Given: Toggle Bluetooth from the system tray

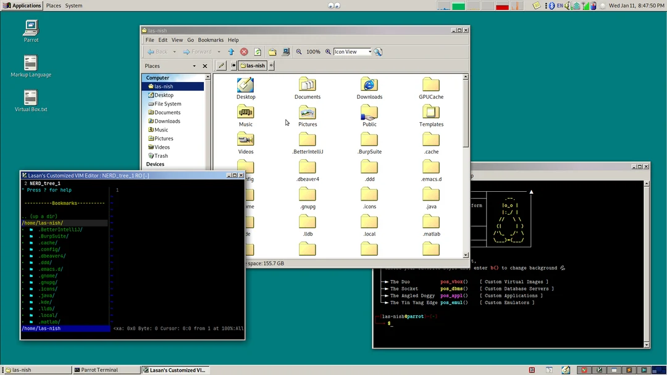Looking at the screenshot, I should click(552, 6).
